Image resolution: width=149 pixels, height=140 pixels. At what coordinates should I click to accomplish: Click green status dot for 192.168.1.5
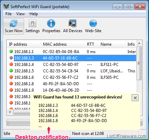click(11, 71)
